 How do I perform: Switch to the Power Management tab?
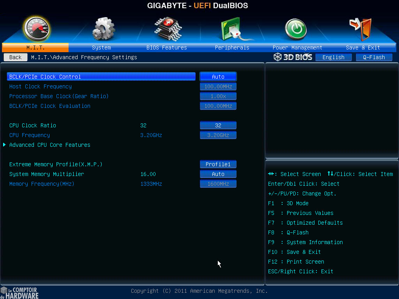click(x=297, y=47)
